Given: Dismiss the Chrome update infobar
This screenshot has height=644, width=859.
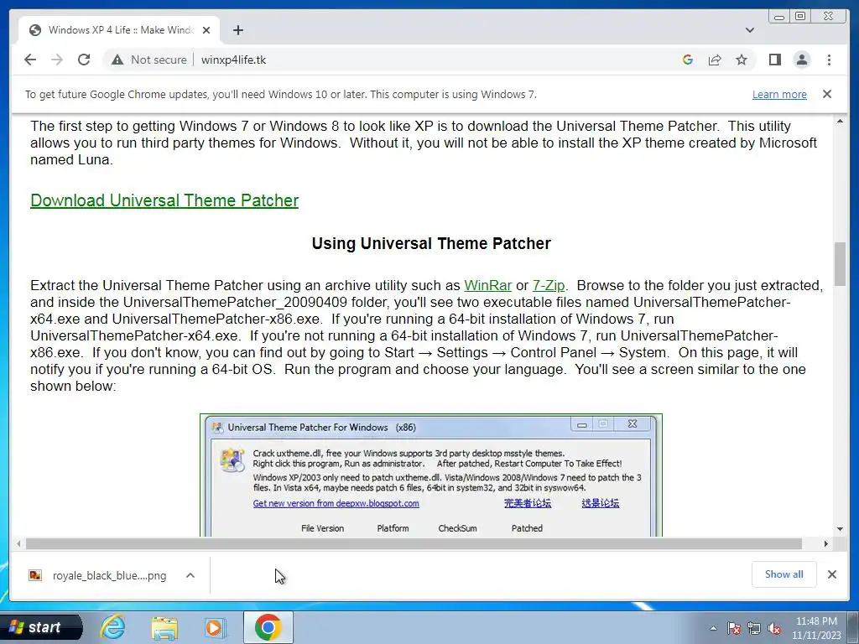Looking at the screenshot, I should pos(827,94).
